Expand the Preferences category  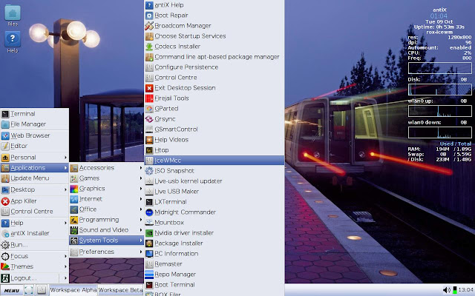[106, 252]
